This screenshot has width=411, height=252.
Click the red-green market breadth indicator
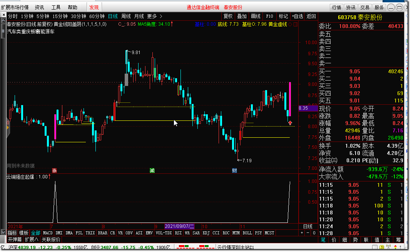195,247
